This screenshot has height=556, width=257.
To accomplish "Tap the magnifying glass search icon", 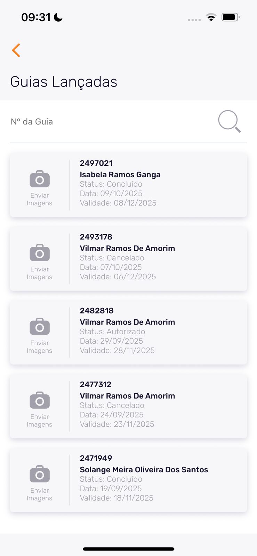I will [x=229, y=121].
